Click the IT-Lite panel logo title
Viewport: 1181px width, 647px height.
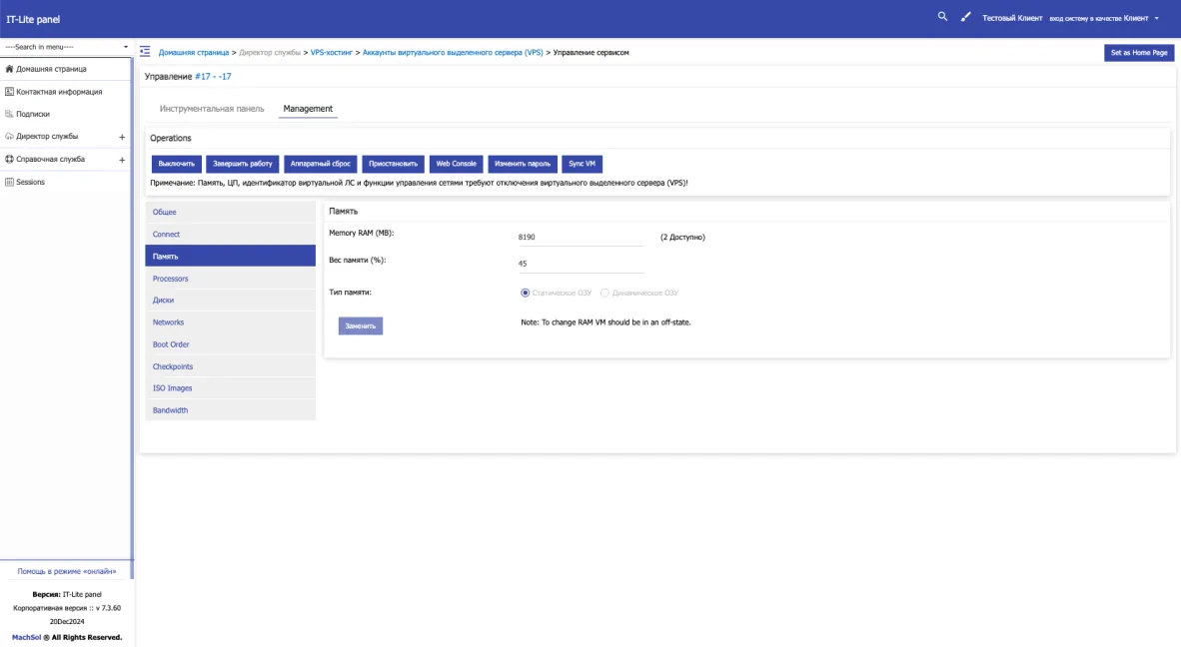tap(33, 19)
